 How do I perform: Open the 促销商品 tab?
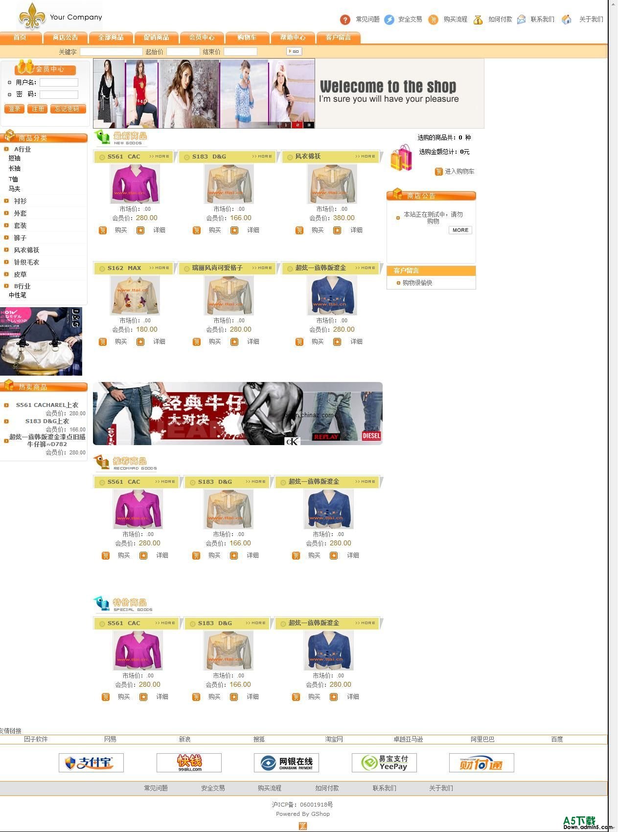click(156, 38)
